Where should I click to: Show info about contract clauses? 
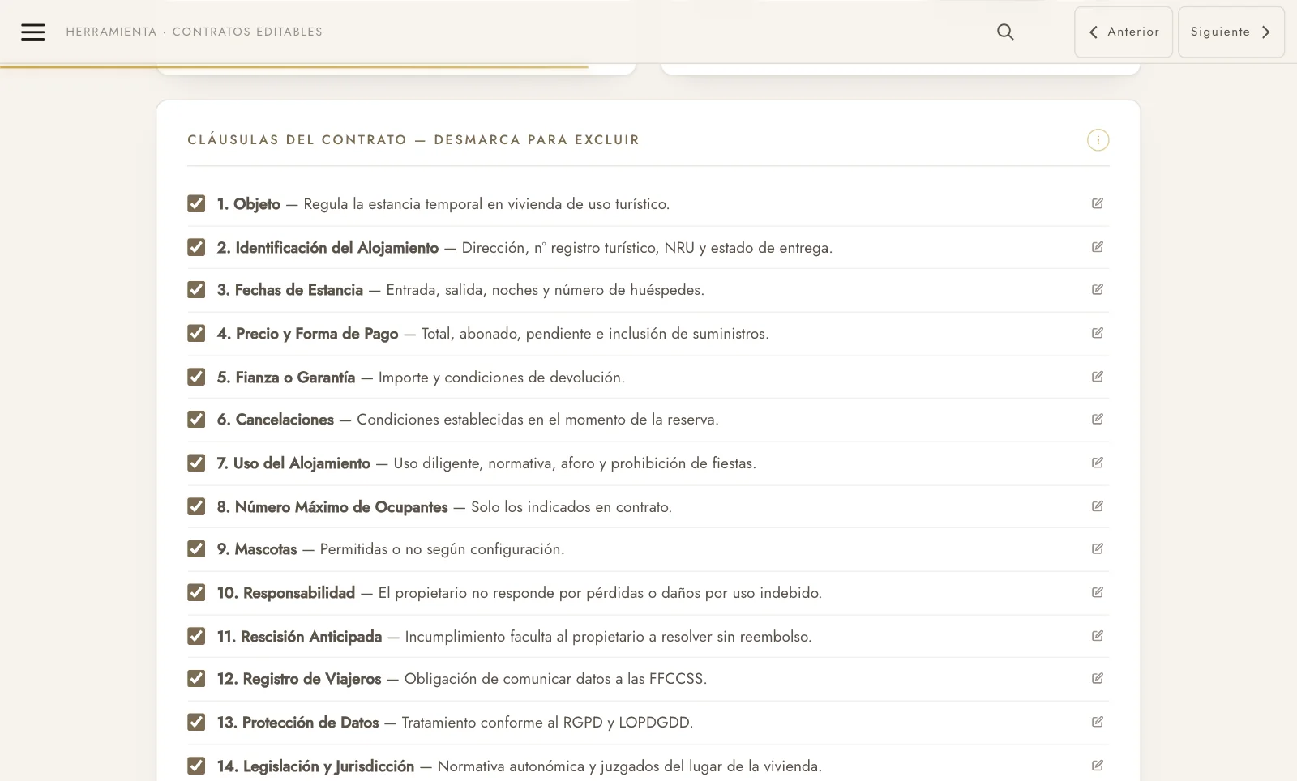coord(1098,140)
